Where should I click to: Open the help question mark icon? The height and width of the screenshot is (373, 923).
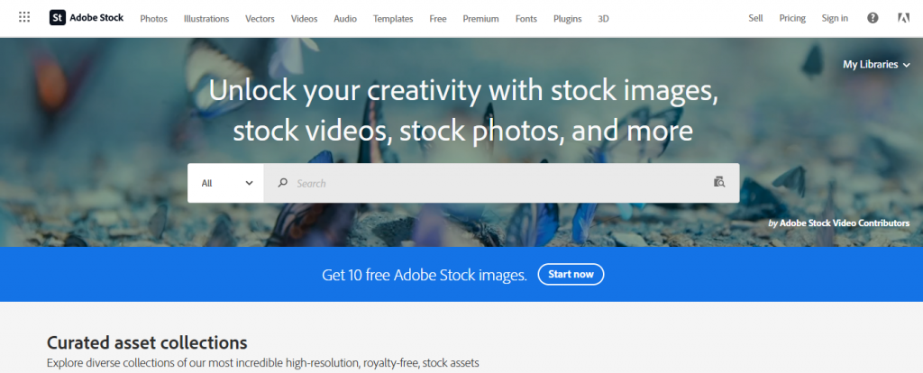[x=873, y=18]
